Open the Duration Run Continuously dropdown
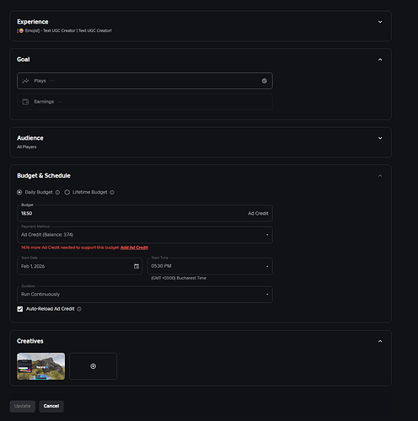Image resolution: width=418 pixels, height=421 pixels. click(145, 295)
